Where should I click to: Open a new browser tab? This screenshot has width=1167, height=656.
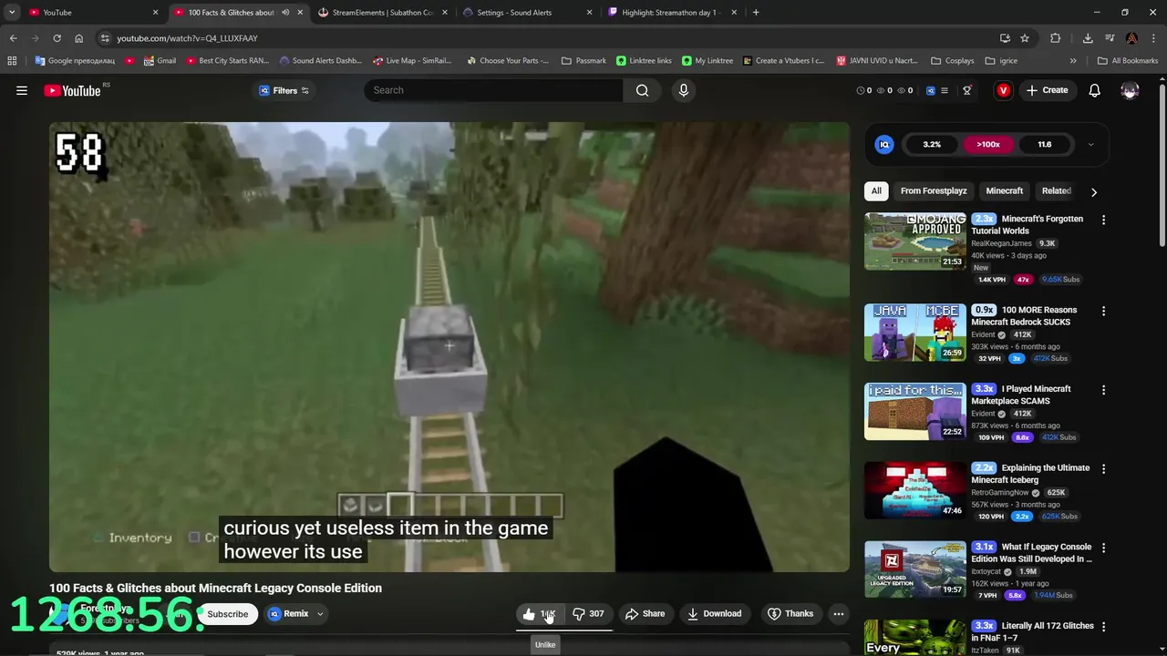[756, 13]
